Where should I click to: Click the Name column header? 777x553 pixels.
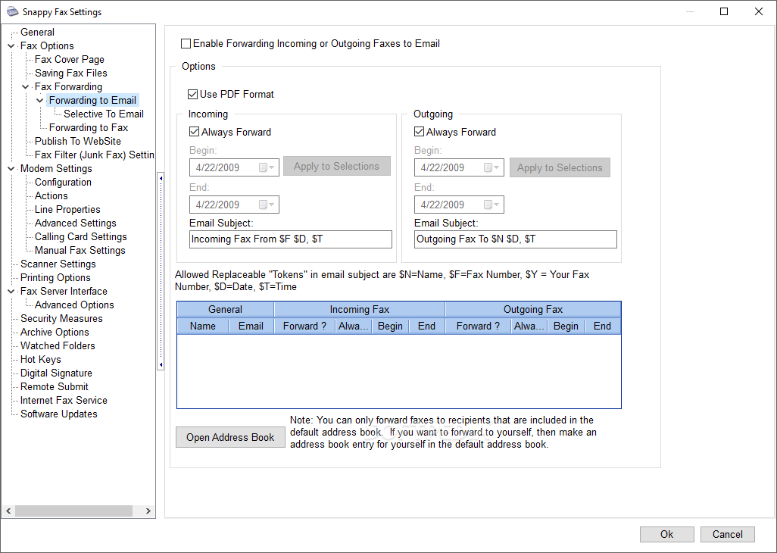click(203, 326)
